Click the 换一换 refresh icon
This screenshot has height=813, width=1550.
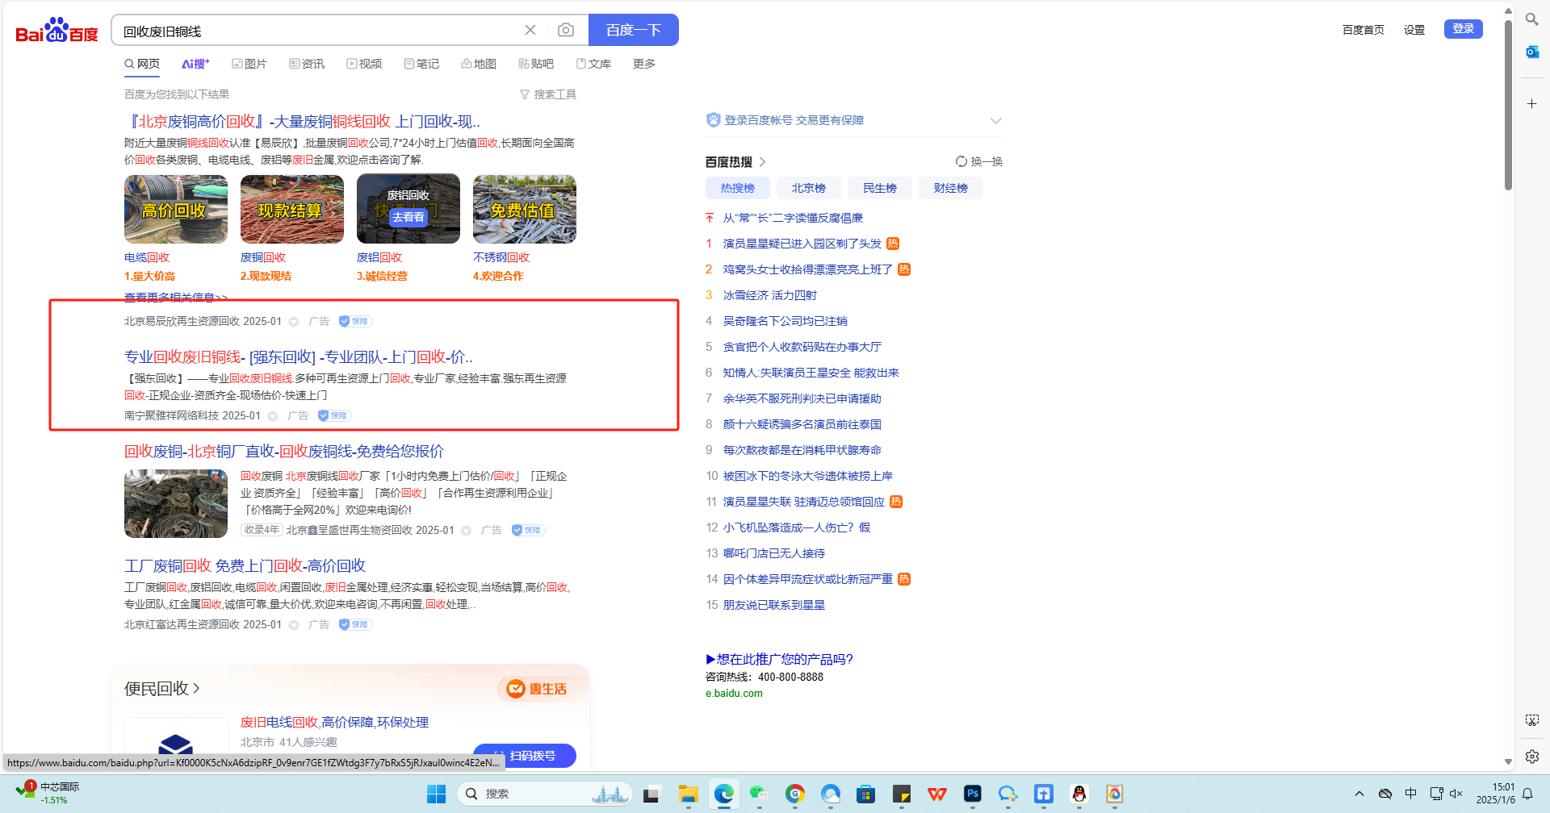tap(961, 161)
